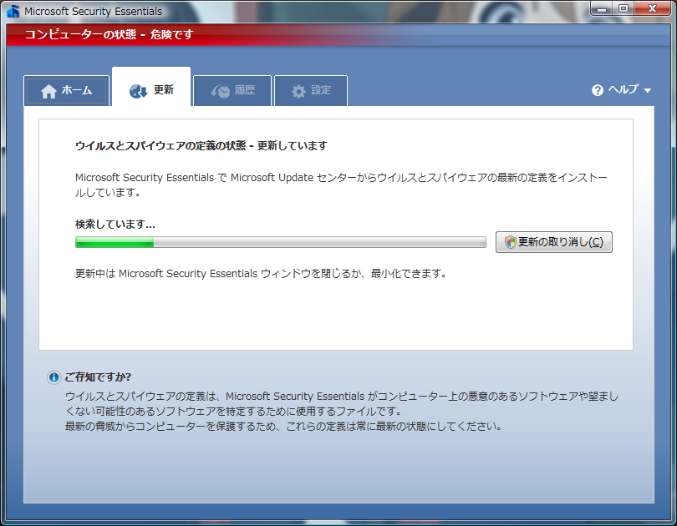The image size is (677, 526).
Task: Click the blue info icon beside ご存知ですか?
Action: 54,377
